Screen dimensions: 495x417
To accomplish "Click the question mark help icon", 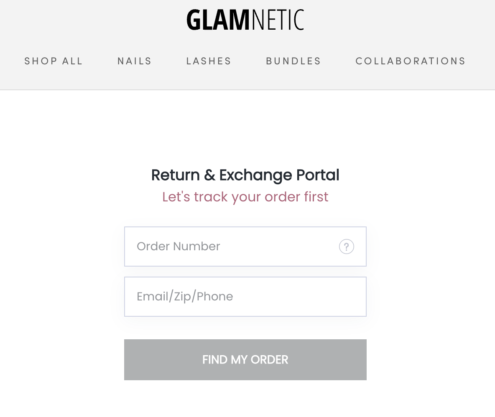I will (x=347, y=247).
